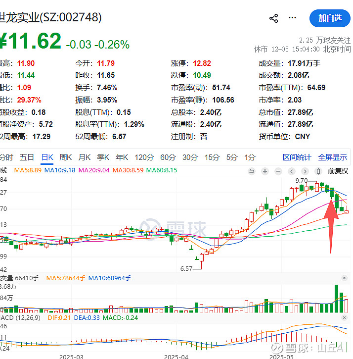Open the 前复权 adjustment dropdown
Screen dimensions: 353x359
tap(338, 171)
